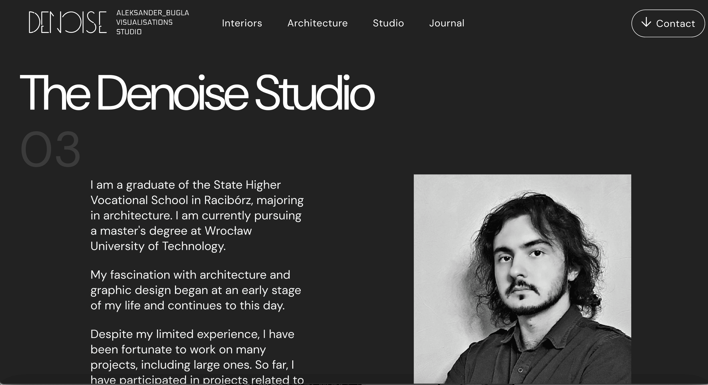Click the word Studio in the large heading

tap(315, 92)
